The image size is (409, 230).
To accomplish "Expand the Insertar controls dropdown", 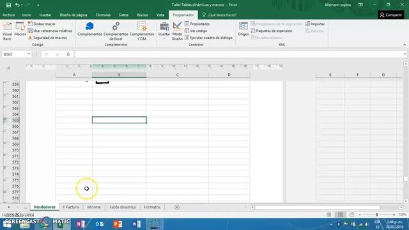I will (164, 31).
